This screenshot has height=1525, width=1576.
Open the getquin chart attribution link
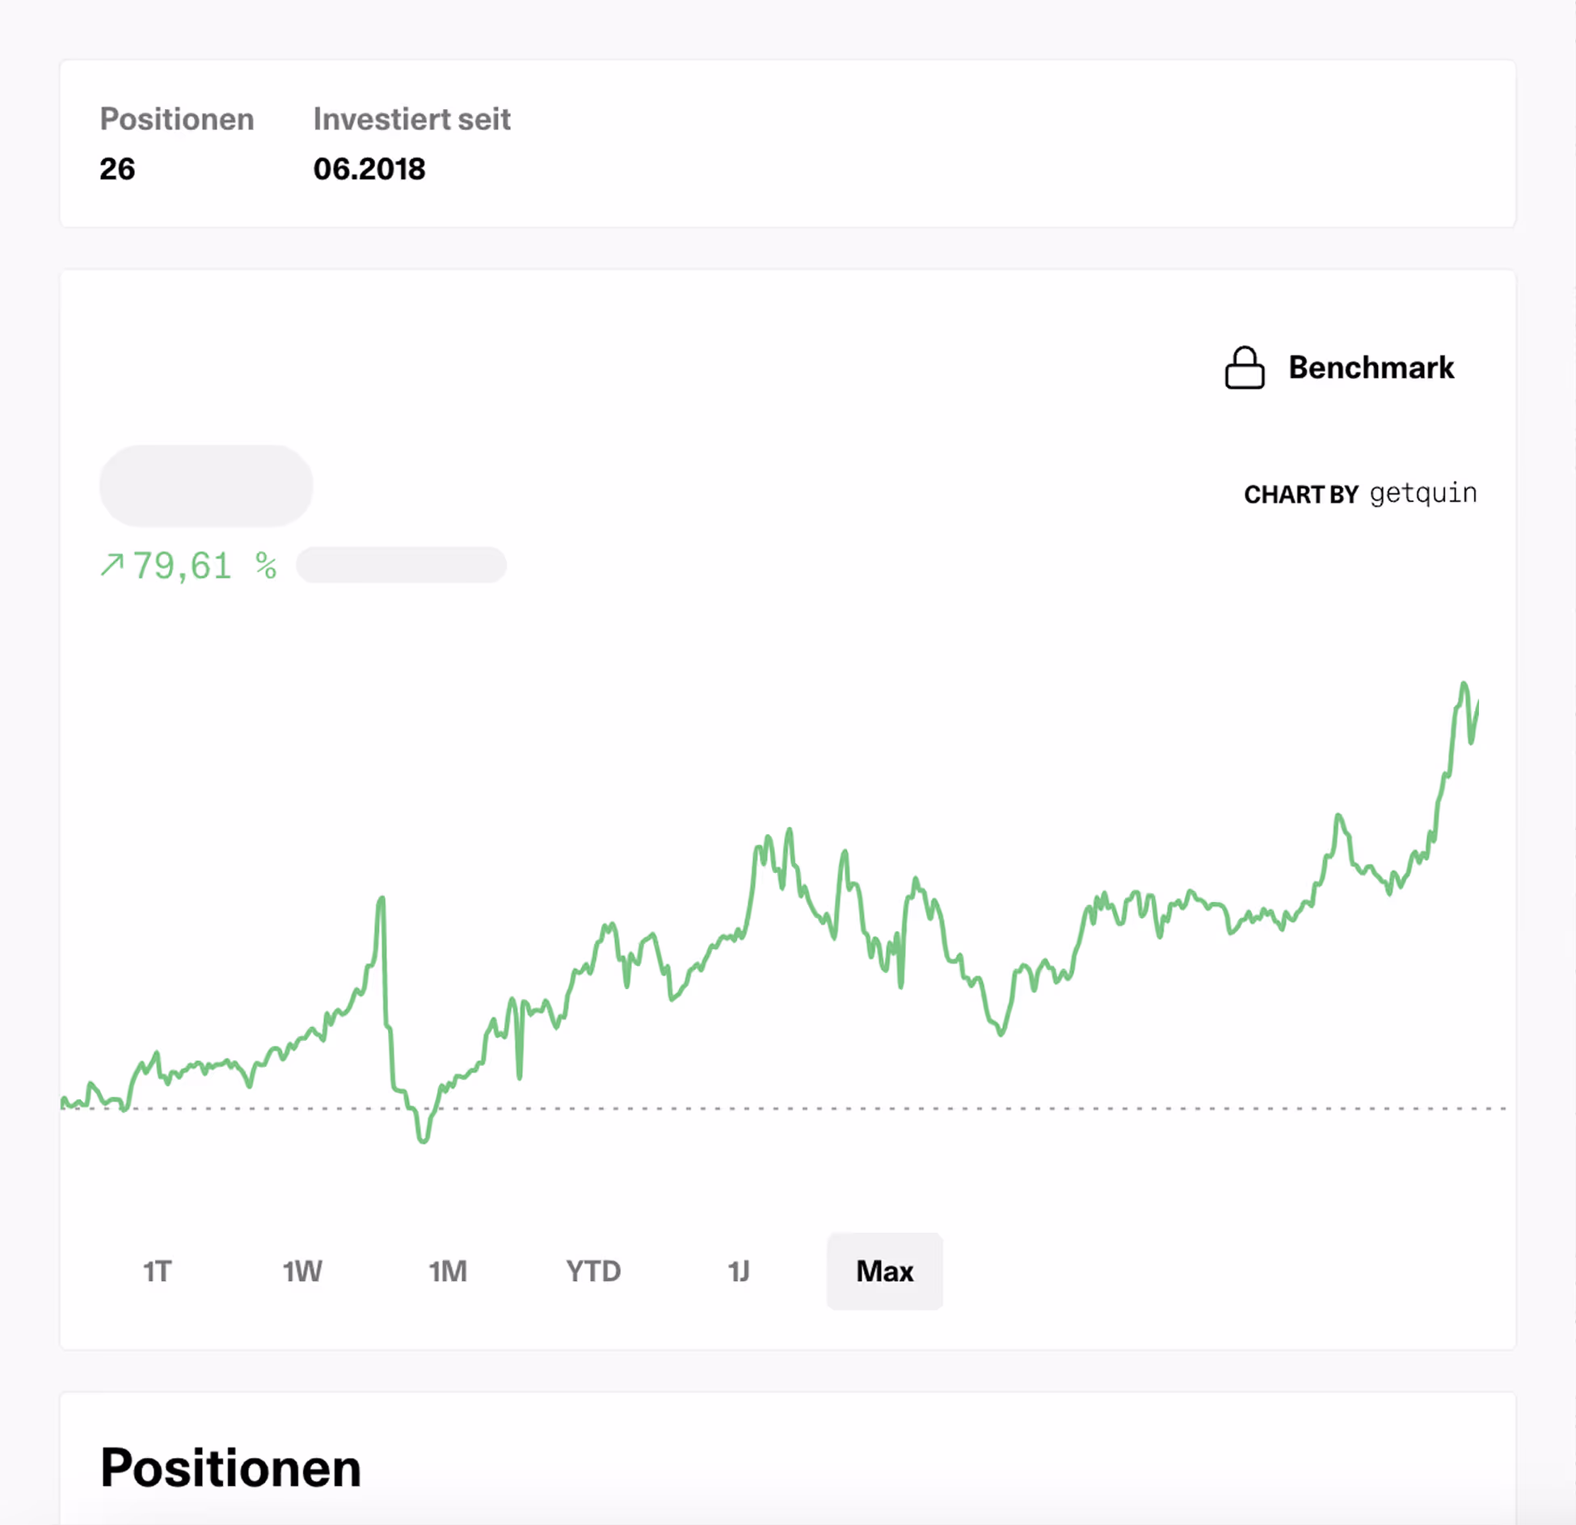[1423, 494]
